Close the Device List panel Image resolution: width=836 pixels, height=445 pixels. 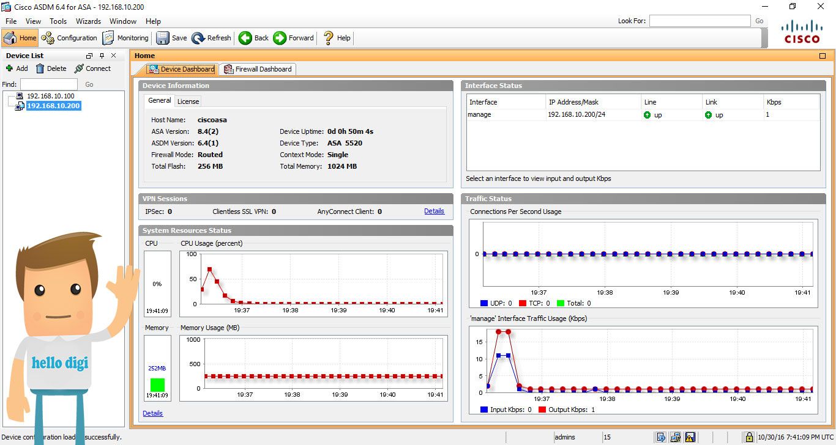click(113, 56)
